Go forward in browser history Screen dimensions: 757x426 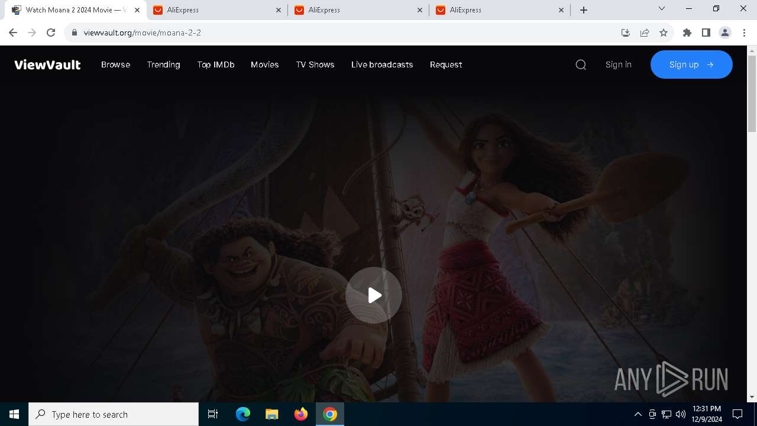pyautogui.click(x=32, y=33)
